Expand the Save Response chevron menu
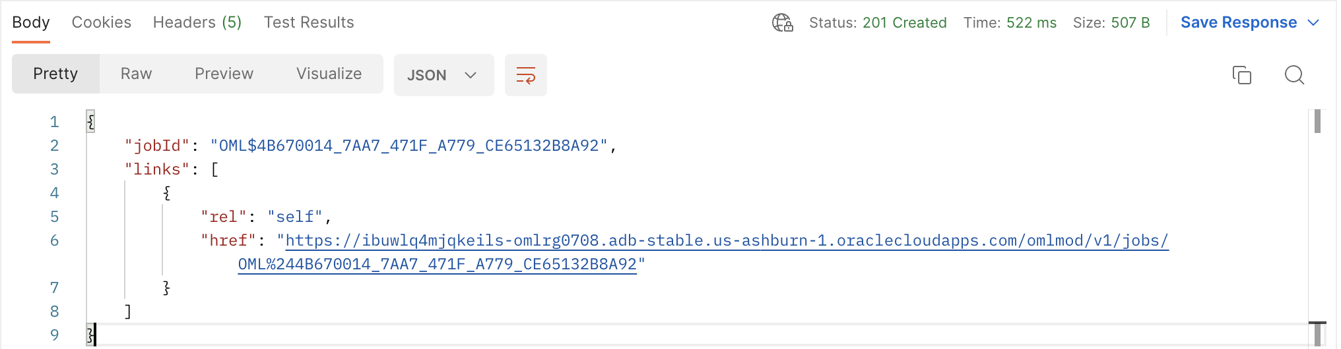 point(1313,23)
